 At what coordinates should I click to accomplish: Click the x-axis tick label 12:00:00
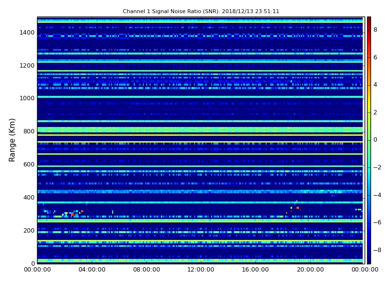201,270
